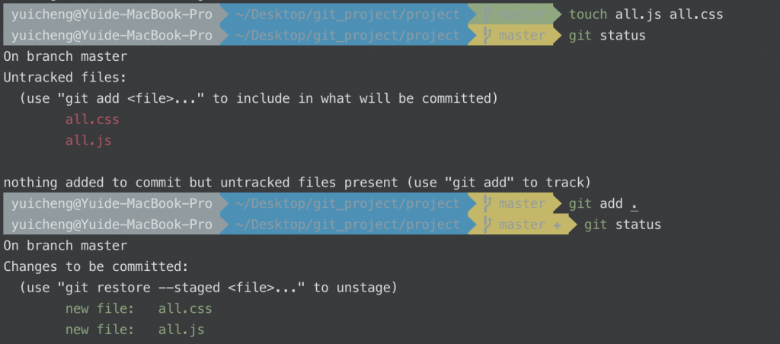
Task: Click the "Changes to be committed:" heading
Action: click(95, 266)
